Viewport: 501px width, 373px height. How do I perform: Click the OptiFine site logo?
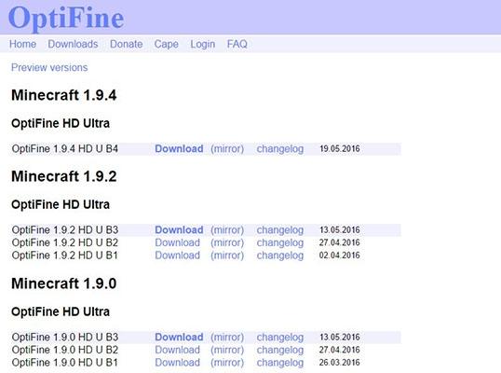66,18
